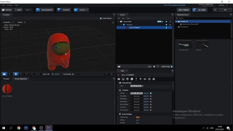Toggle visibility of selected material row
Image resolution: width=233 pixels, height=131 pixels.
pos(166,28)
